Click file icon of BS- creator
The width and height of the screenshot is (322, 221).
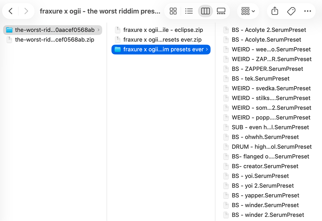coord(226,166)
